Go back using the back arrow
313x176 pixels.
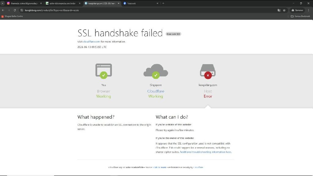[3, 10]
